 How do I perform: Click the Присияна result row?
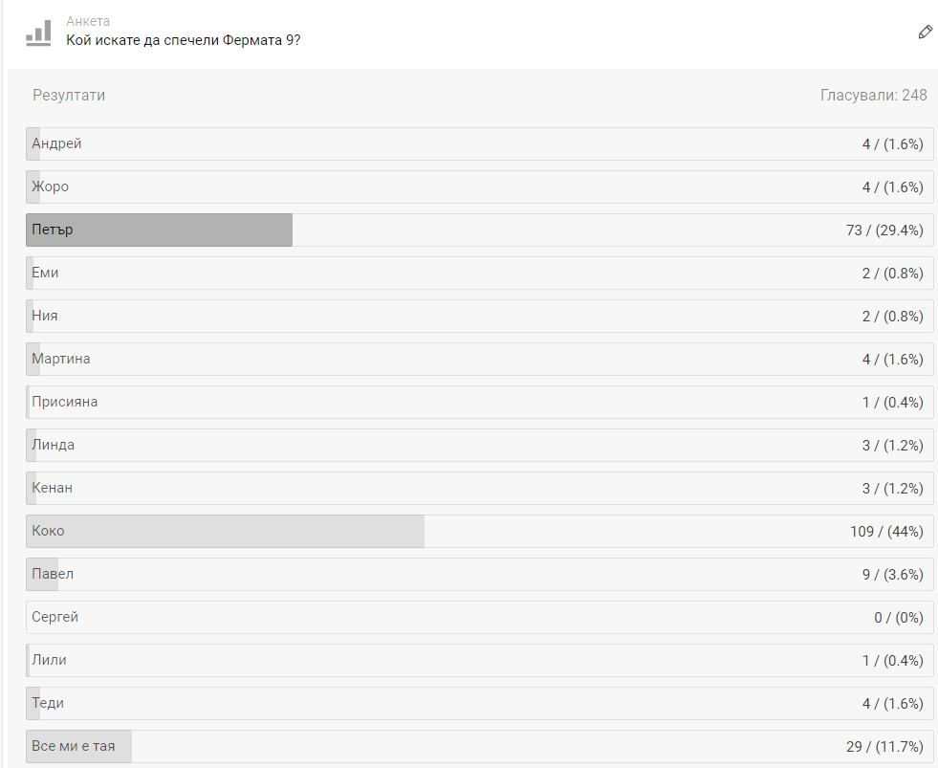479,403
